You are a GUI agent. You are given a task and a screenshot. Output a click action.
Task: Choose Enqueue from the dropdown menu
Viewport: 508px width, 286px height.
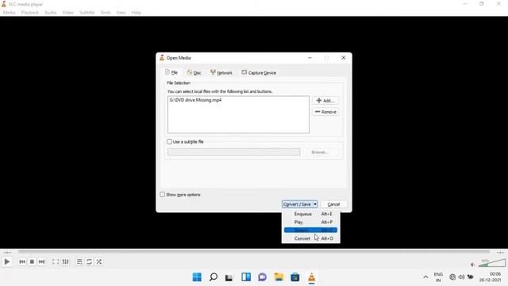[x=310, y=214]
